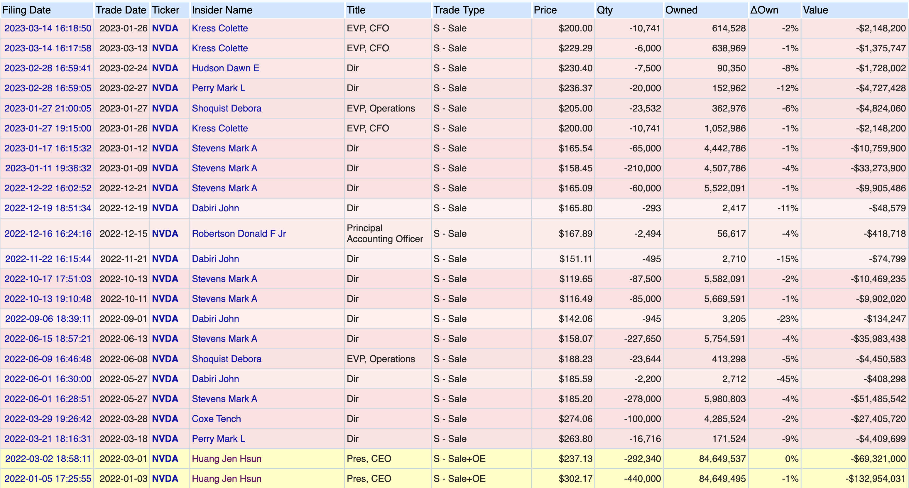Click NVDA ticker on the first row
The height and width of the screenshot is (488, 909).
pyautogui.click(x=165, y=28)
